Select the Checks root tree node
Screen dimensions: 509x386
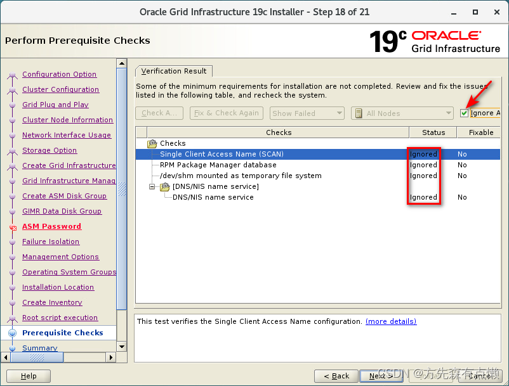coord(173,143)
